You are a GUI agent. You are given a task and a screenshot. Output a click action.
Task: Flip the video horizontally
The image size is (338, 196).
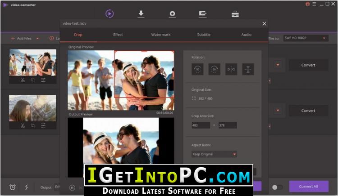[231, 69]
